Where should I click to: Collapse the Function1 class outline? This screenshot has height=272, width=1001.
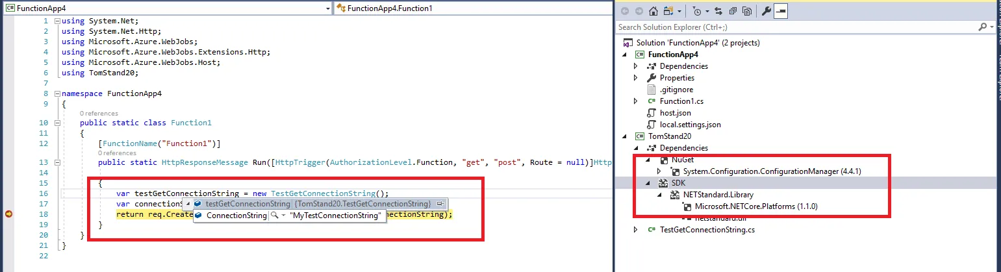57,123
